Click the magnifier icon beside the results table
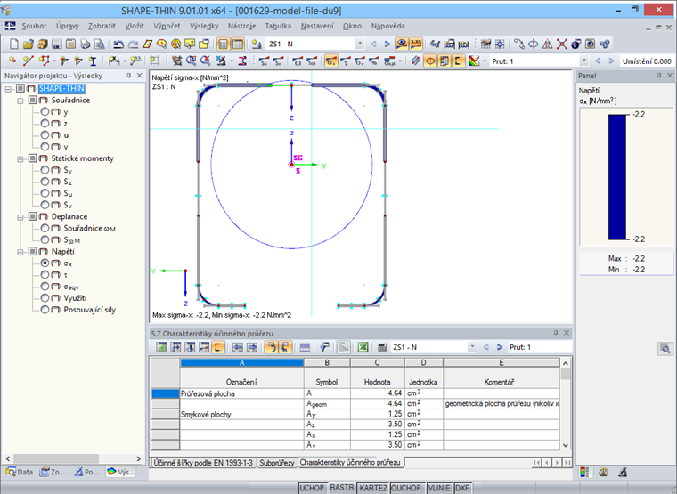This screenshot has height=494, width=677. (x=665, y=348)
